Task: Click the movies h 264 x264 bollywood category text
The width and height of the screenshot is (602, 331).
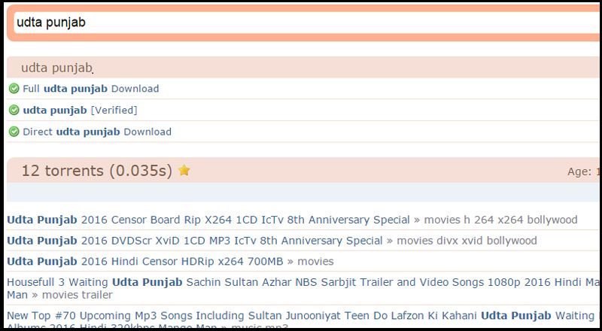Action: click(500, 220)
